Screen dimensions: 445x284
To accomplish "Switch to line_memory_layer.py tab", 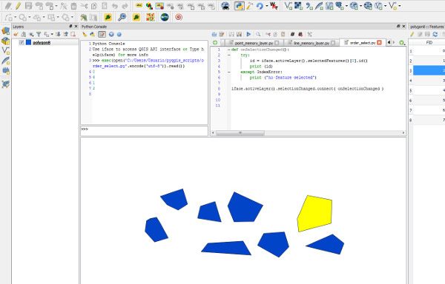I will coord(311,43).
